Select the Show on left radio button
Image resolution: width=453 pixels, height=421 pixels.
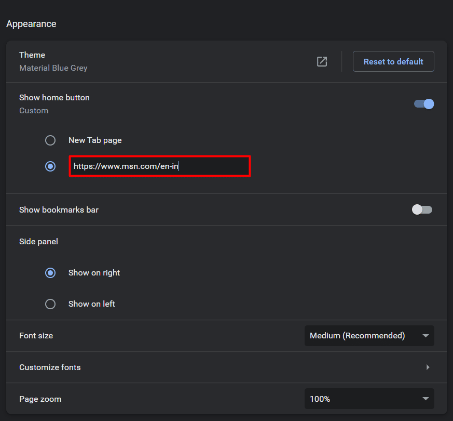click(x=50, y=304)
